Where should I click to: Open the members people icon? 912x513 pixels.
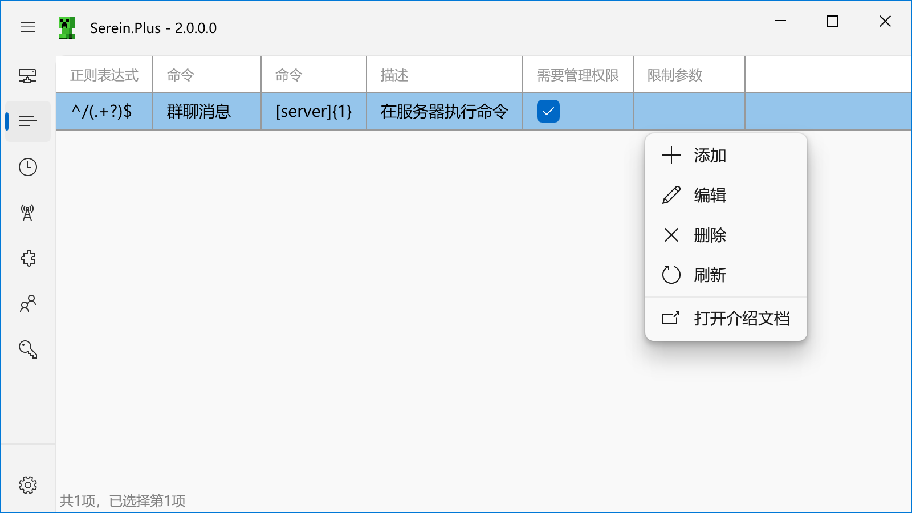click(x=27, y=304)
